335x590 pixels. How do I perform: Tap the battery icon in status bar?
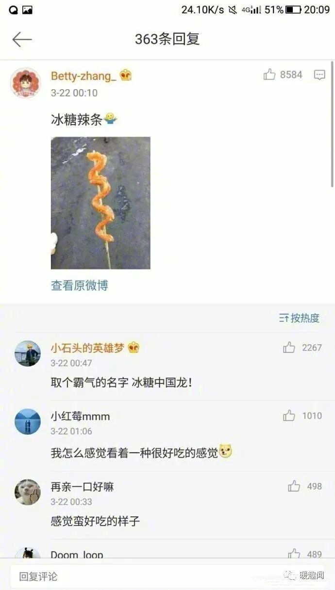click(293, 10)
